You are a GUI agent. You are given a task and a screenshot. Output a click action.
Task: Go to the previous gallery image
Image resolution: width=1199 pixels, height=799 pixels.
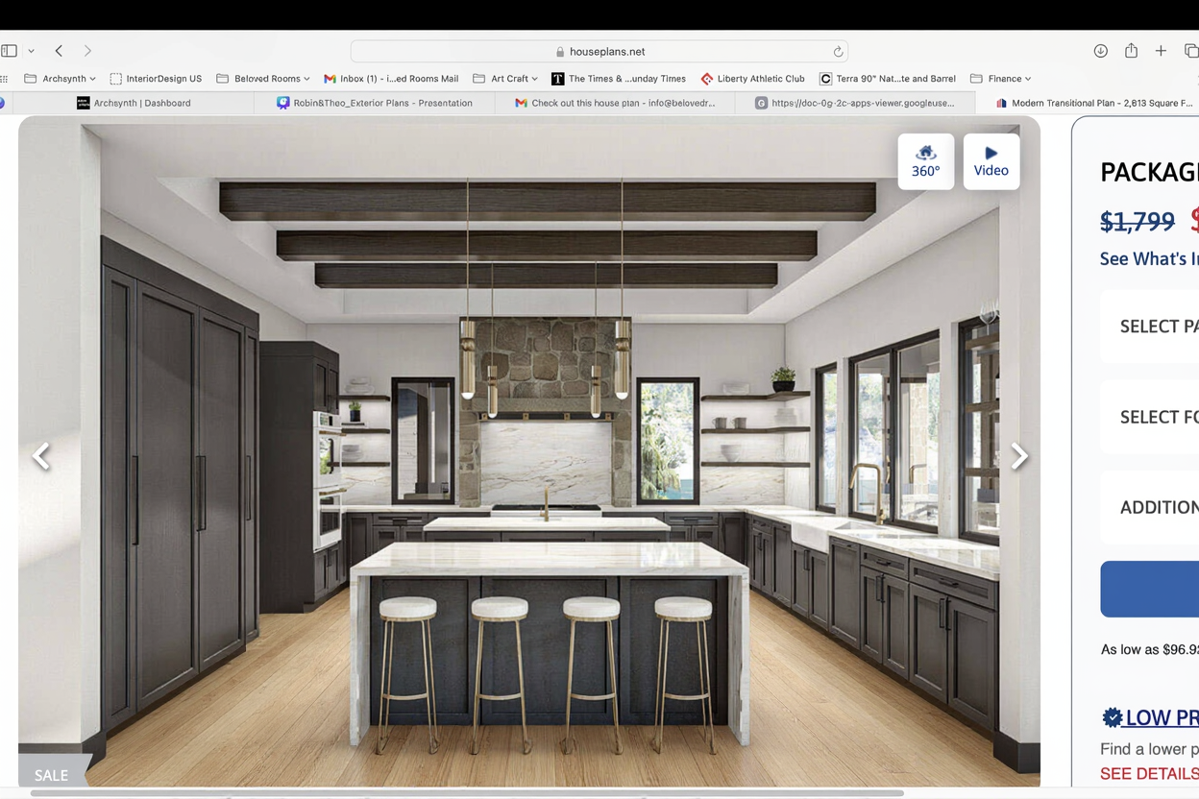click(41, 456)
